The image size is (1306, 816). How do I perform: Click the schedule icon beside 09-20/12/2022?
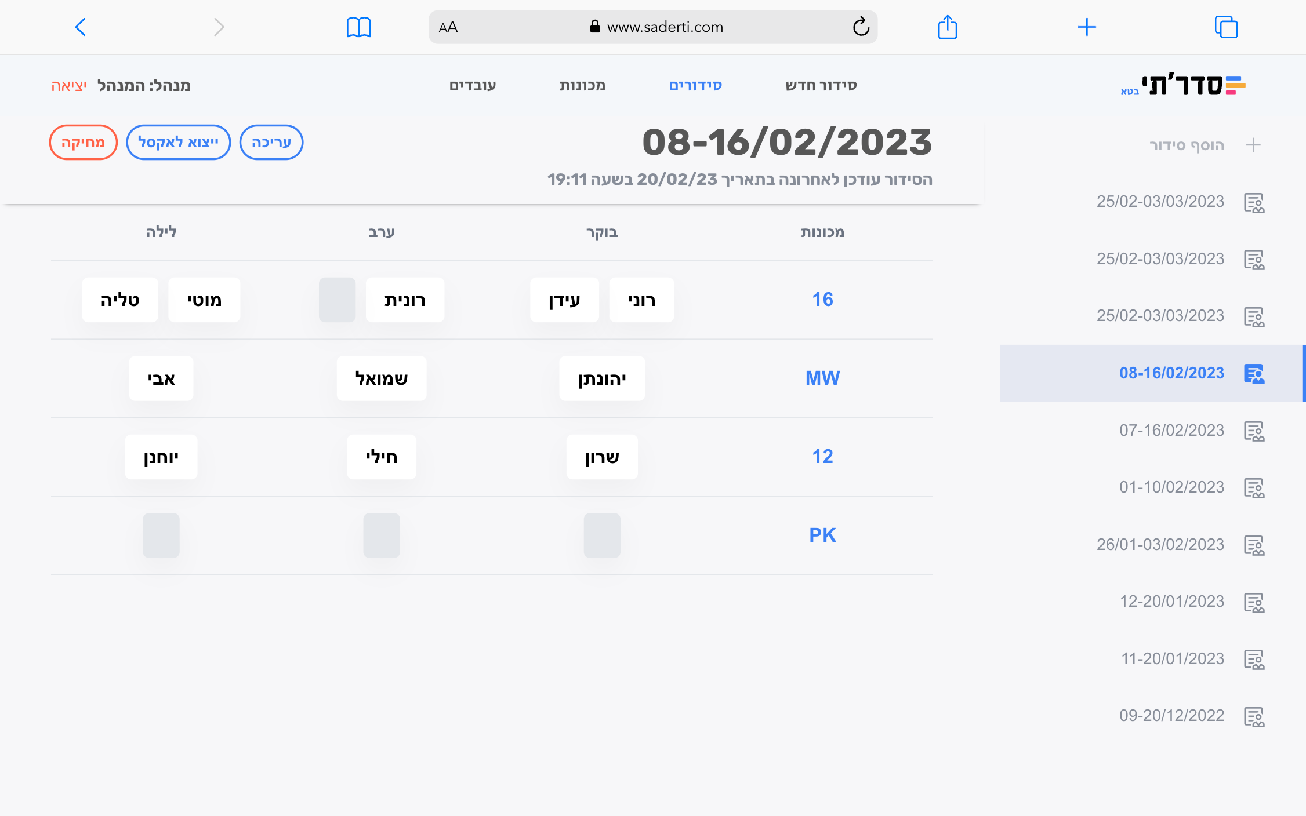click(x=1254, y=715)
